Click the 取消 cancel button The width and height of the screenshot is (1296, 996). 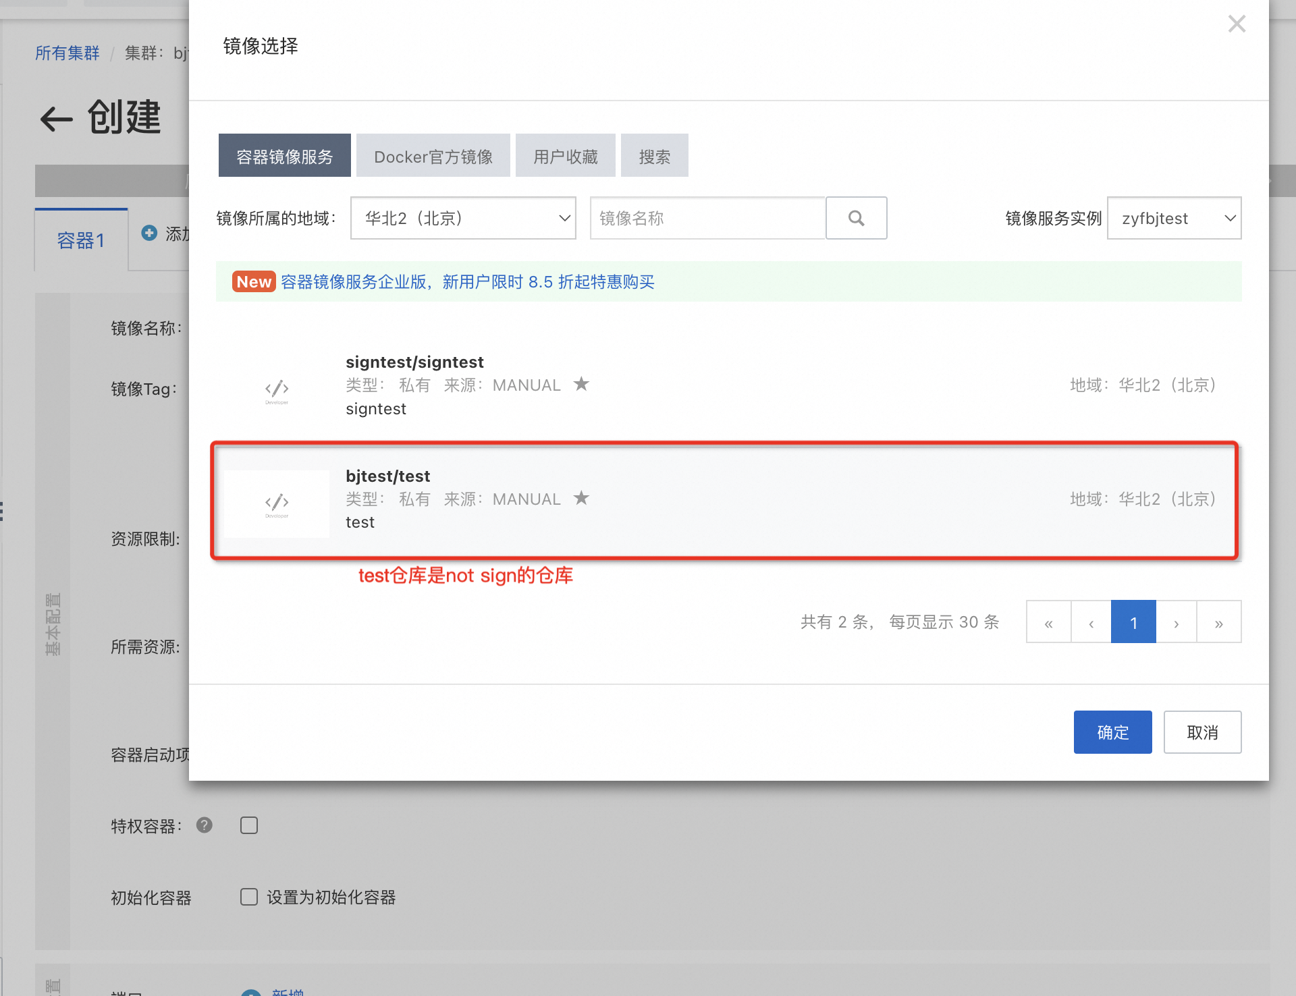(1201, 732)
